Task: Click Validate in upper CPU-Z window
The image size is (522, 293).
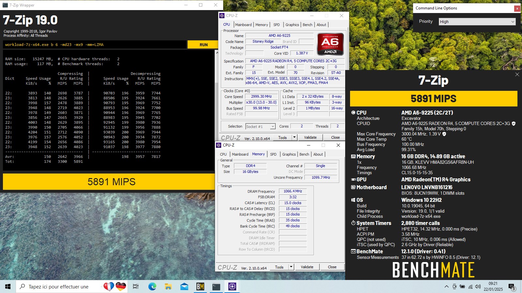Action: (310, 138)
